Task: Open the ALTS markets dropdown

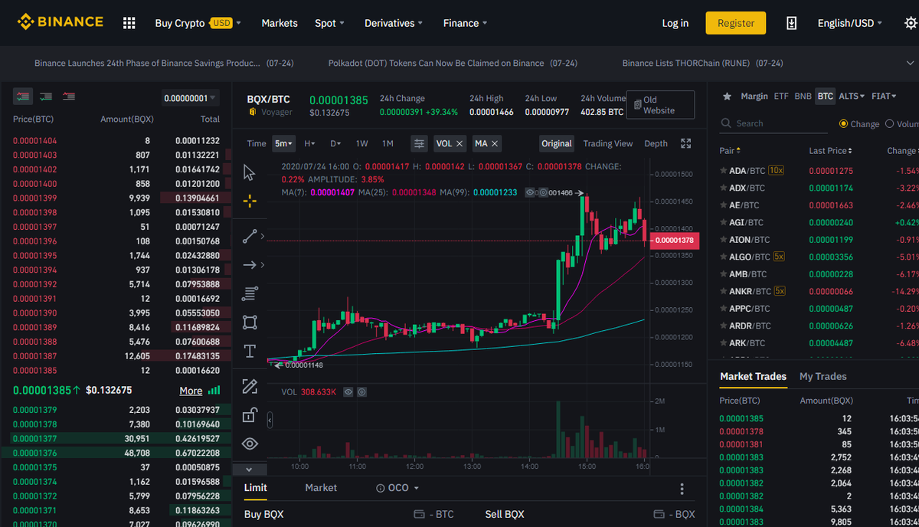Action: [852, 97]
